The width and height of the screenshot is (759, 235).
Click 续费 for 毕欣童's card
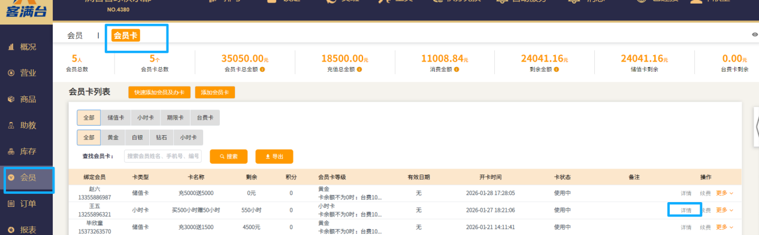click(705, 227)
